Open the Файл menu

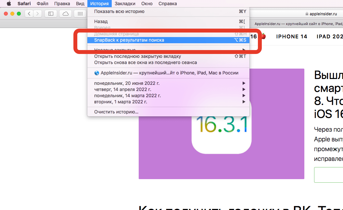click(43, 4)
